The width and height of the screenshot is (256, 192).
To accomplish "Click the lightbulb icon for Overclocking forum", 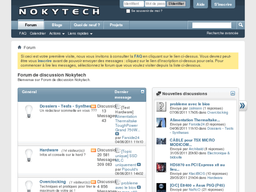I will [29, 186].
